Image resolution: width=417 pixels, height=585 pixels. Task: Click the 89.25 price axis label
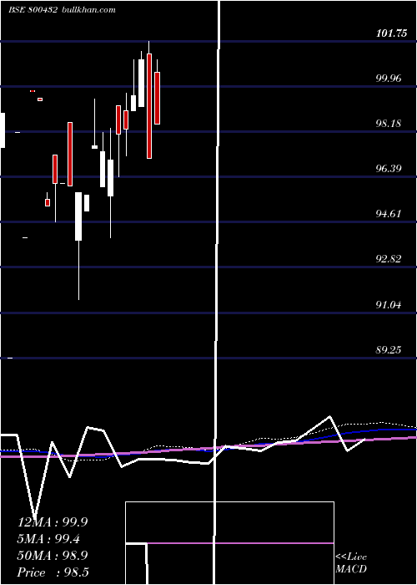tap(389, 350)
